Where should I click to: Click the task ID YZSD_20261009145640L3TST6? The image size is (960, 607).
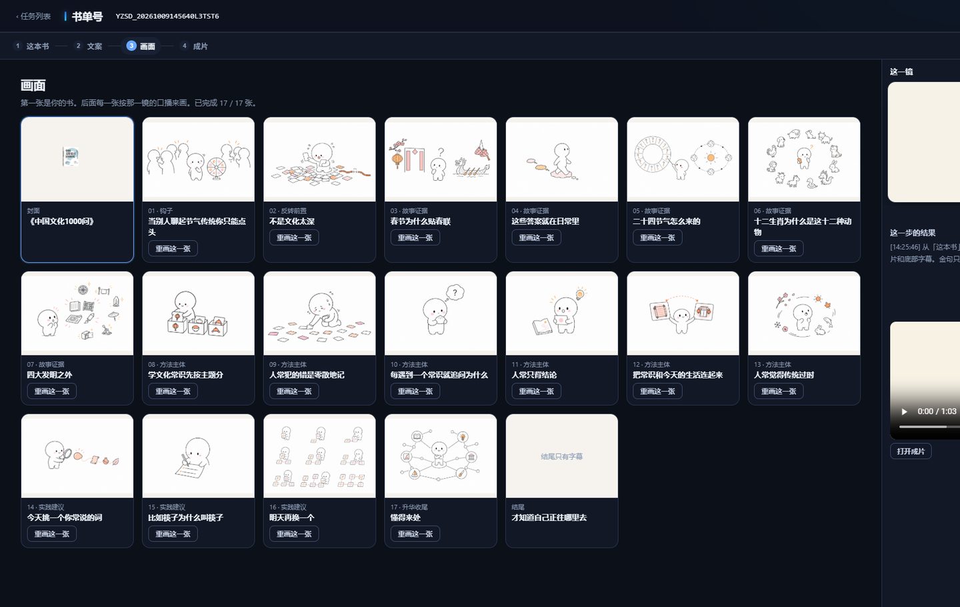click(x=167, y=16)
